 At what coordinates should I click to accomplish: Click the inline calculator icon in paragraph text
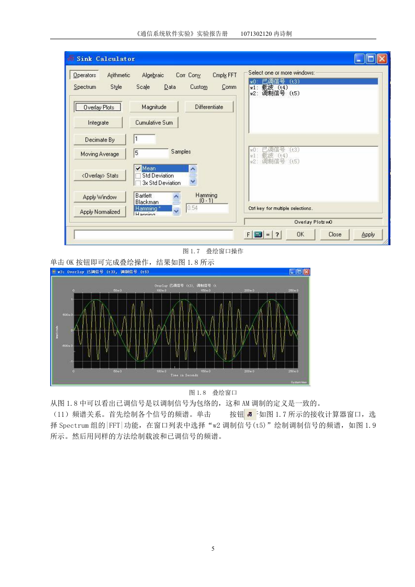point(250,414)
